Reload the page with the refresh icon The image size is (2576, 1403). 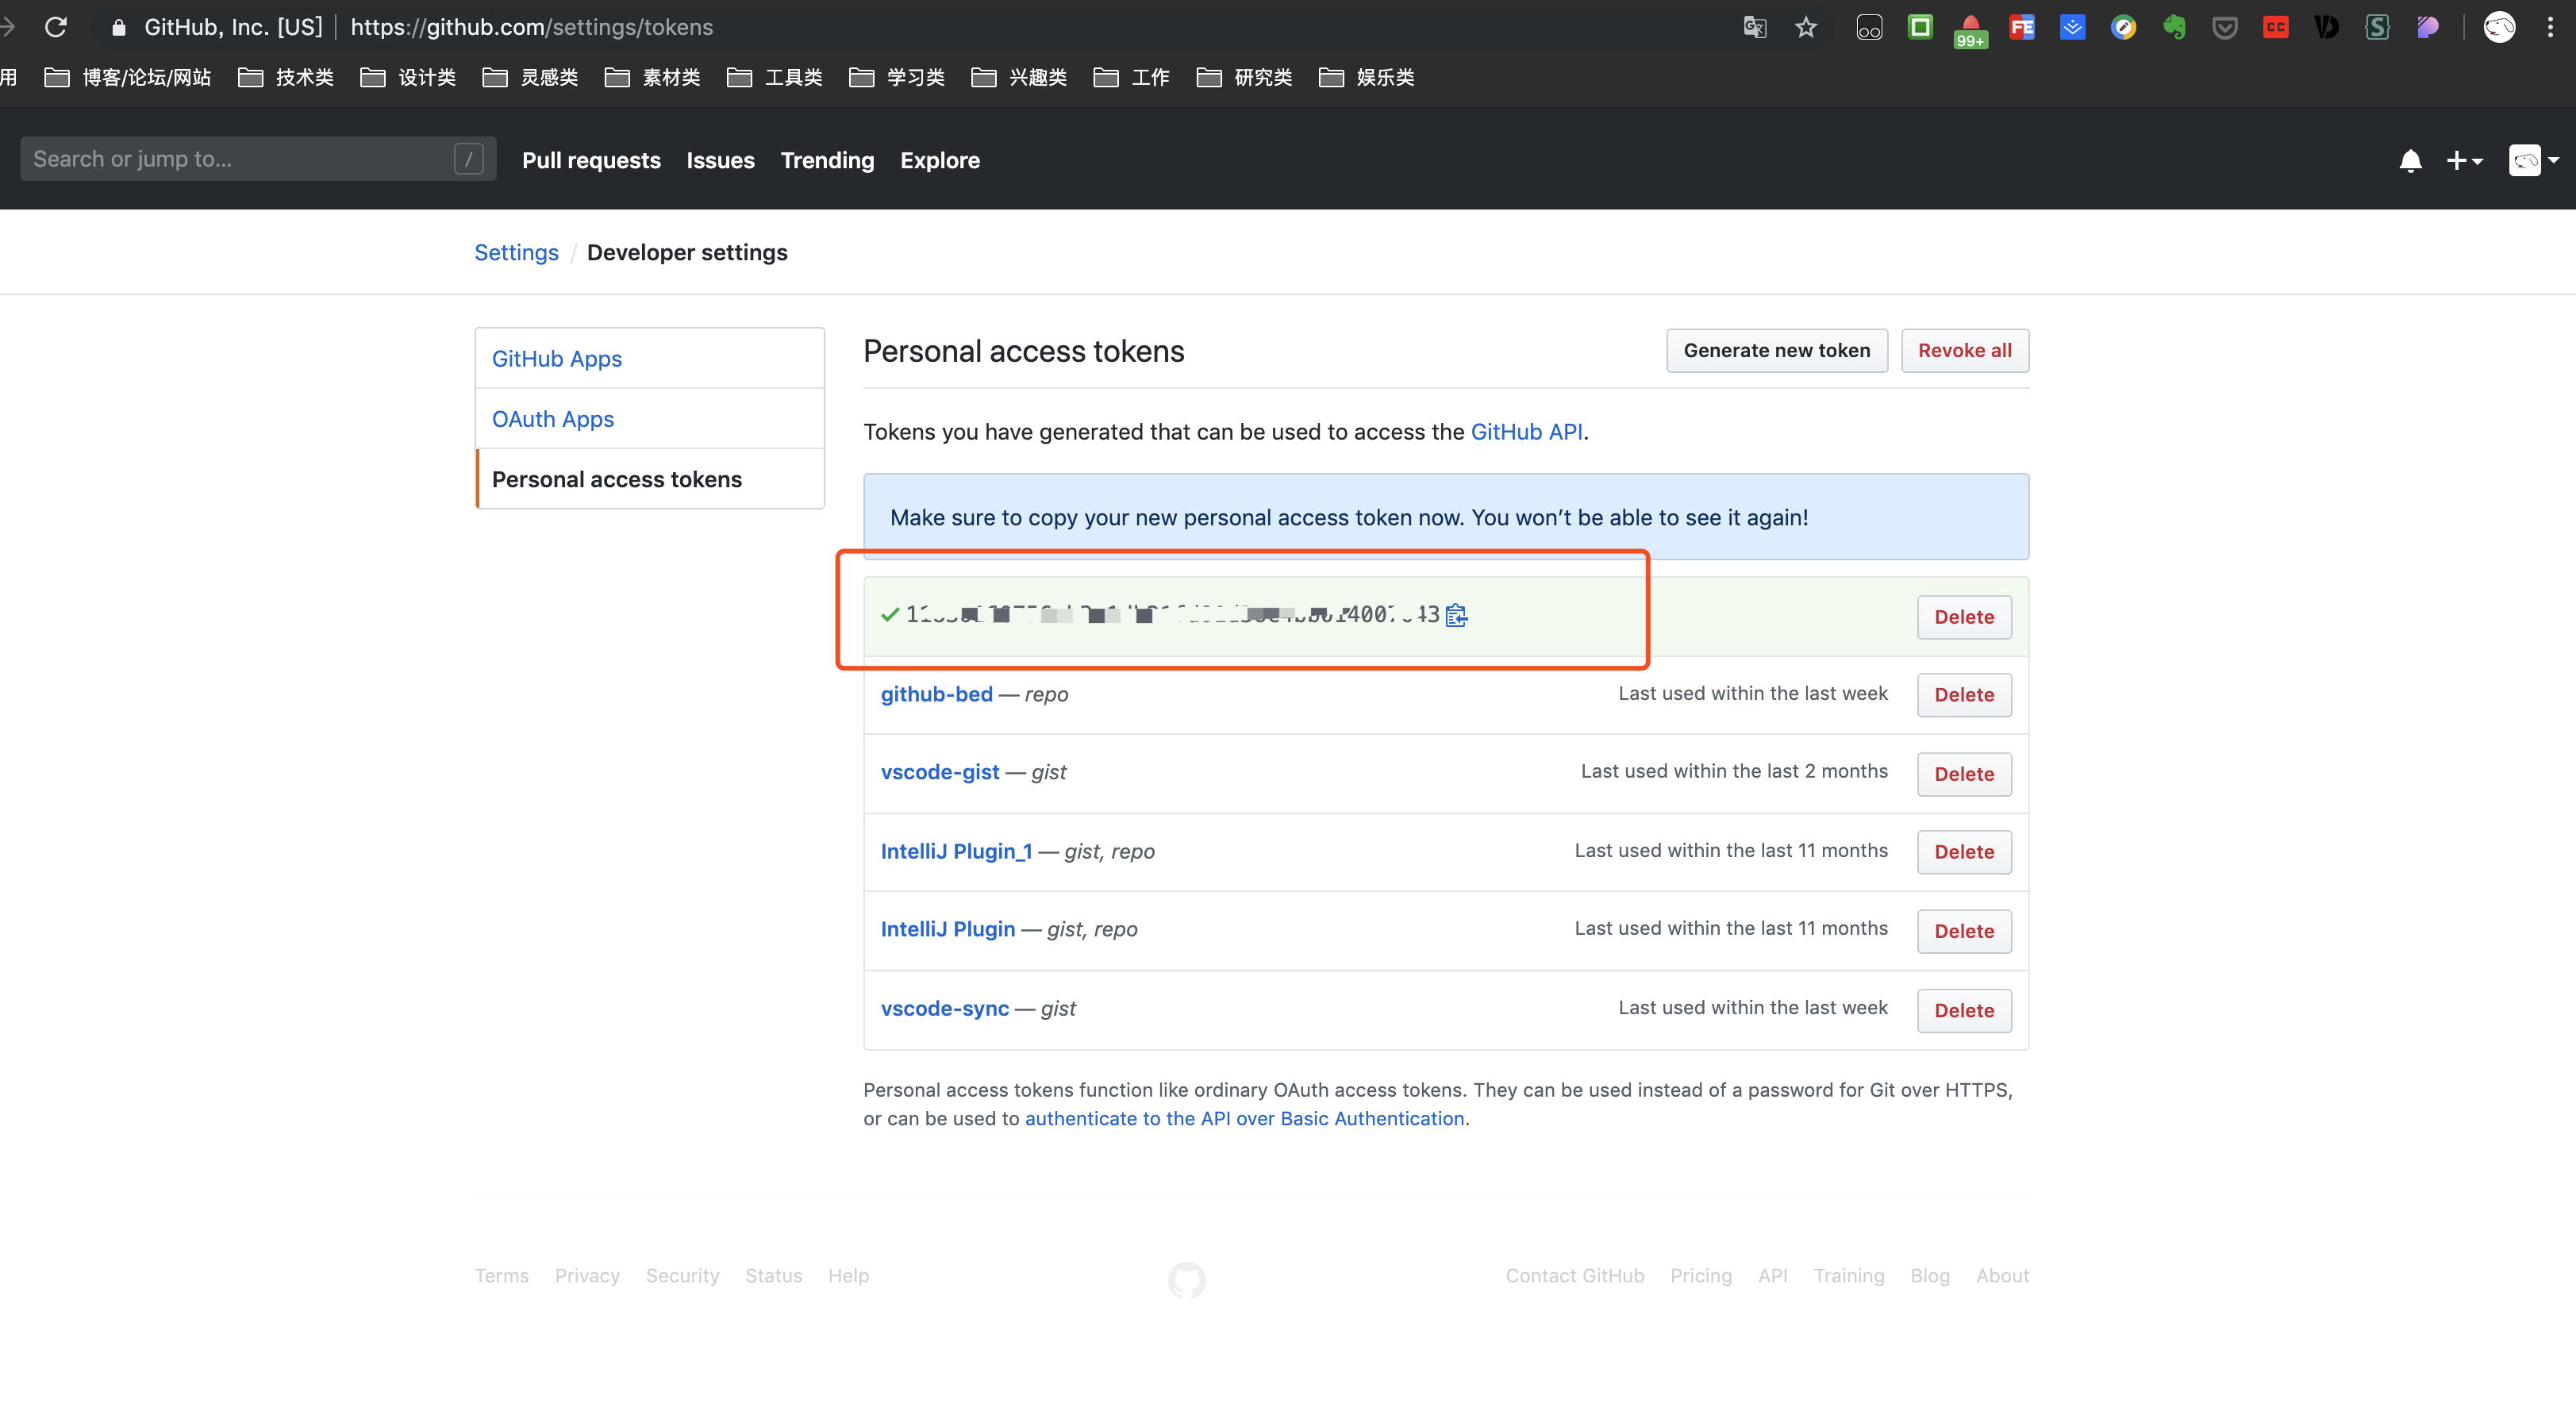pyautogui.click(x=56, y=27)
